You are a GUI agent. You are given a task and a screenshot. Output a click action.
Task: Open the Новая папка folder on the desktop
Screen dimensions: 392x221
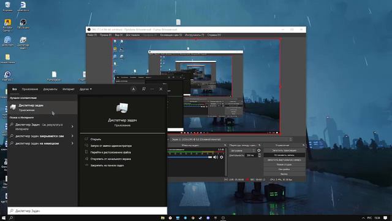coord(7,59)
